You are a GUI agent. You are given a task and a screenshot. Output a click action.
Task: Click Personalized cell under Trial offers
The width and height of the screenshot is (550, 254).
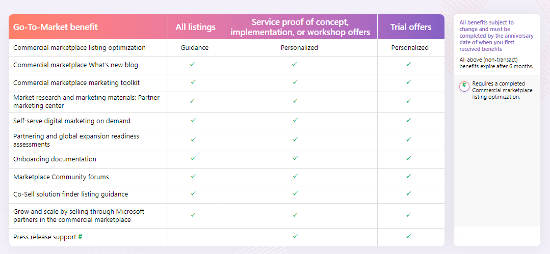[x=410, y=47]
